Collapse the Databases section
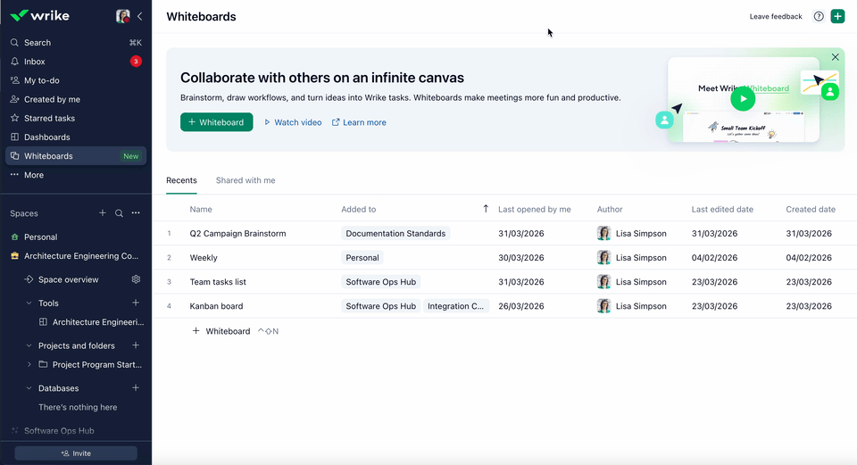The image size is (857, 465). pos(29,388)
